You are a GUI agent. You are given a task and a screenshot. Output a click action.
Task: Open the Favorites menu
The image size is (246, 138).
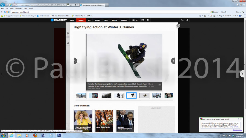(x=18, y=8)
